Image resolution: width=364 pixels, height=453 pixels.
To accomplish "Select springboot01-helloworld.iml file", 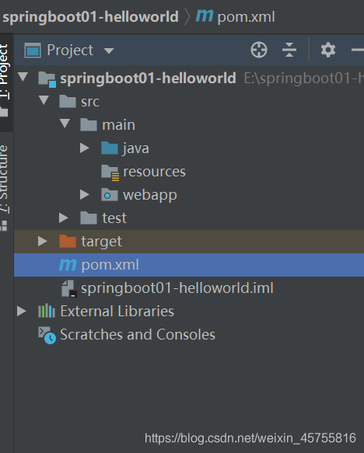I will 177,288.
